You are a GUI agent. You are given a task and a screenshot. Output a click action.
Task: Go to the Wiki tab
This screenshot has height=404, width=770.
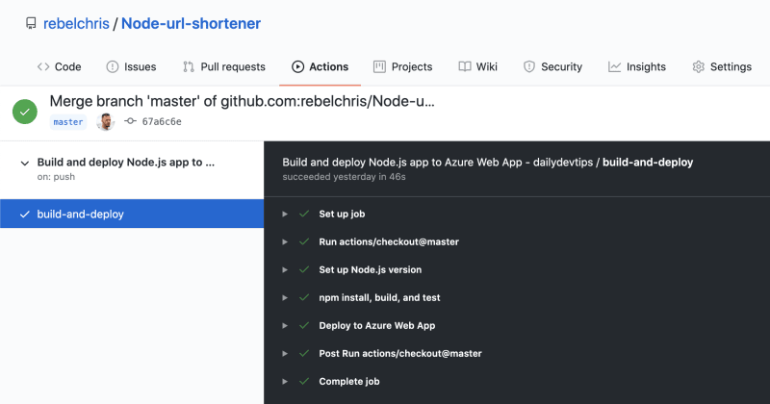tap(477, 66)
